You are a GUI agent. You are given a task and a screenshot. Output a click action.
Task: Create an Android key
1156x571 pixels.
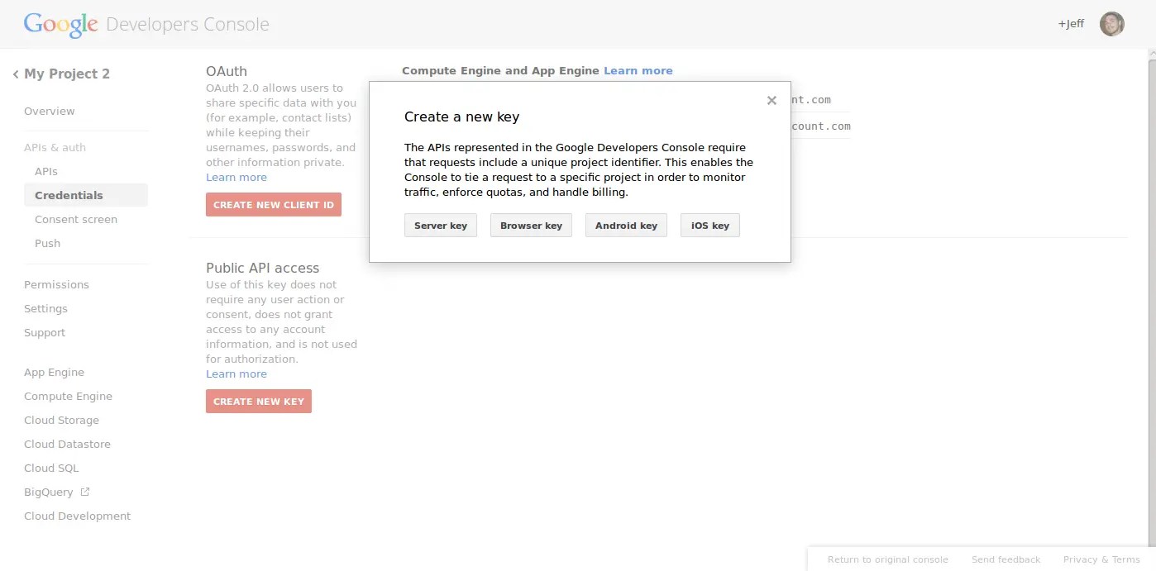tap(626, 225)
